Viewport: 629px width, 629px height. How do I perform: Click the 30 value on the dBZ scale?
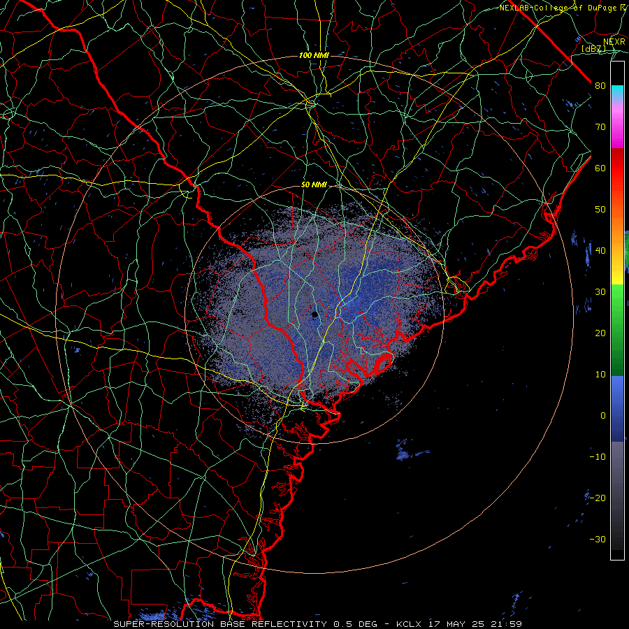click(600, 292)
